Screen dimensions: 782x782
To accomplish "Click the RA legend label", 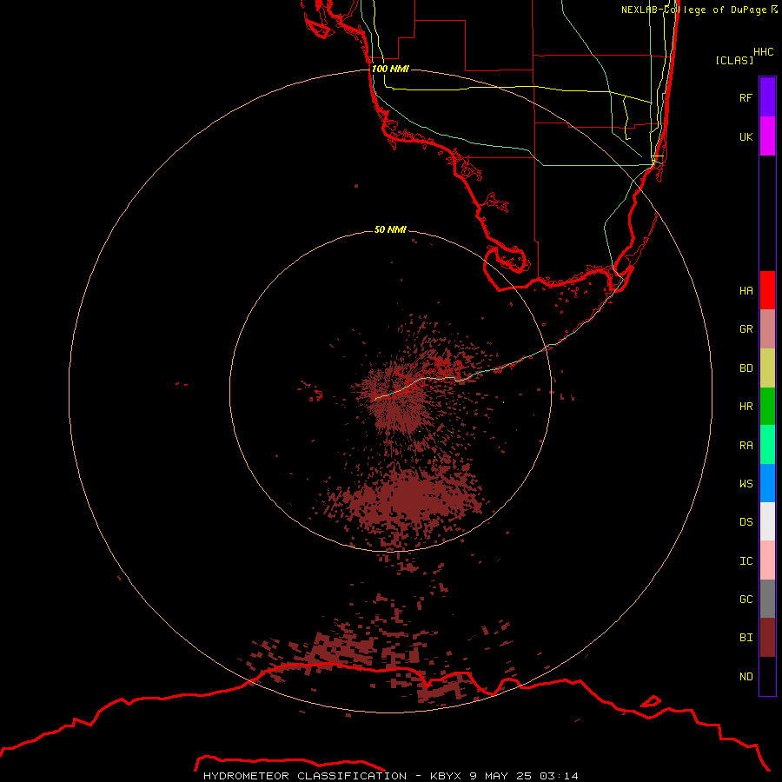I will [746, 446].
